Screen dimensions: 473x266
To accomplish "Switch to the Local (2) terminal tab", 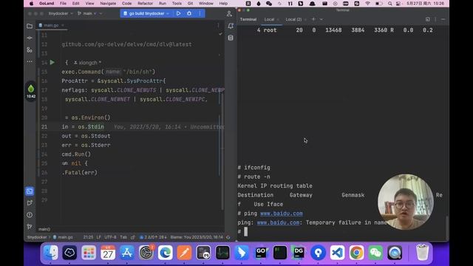I will coord(293,19).
